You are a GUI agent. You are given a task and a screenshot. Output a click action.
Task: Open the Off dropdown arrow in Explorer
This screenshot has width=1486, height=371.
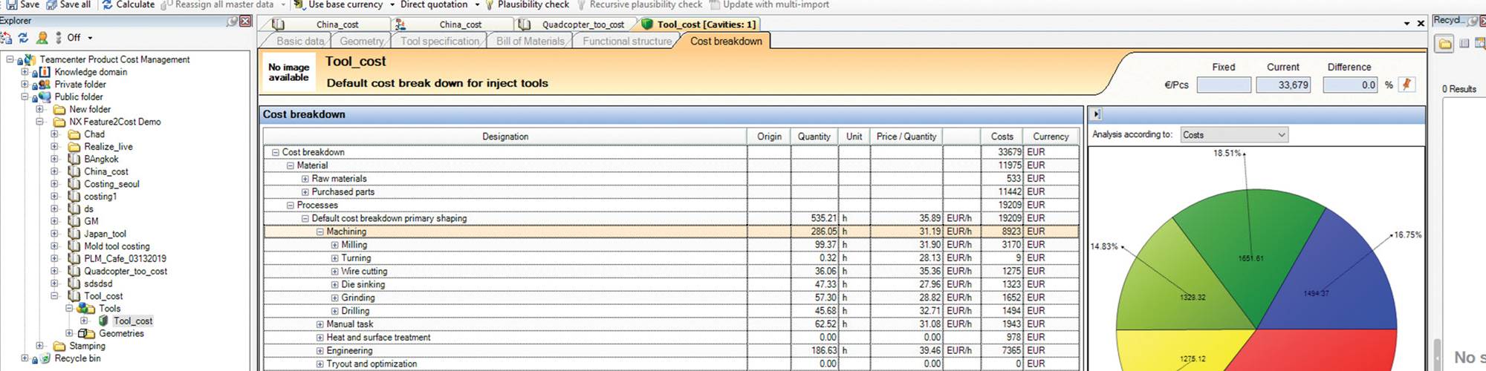[x=91, y=38]
